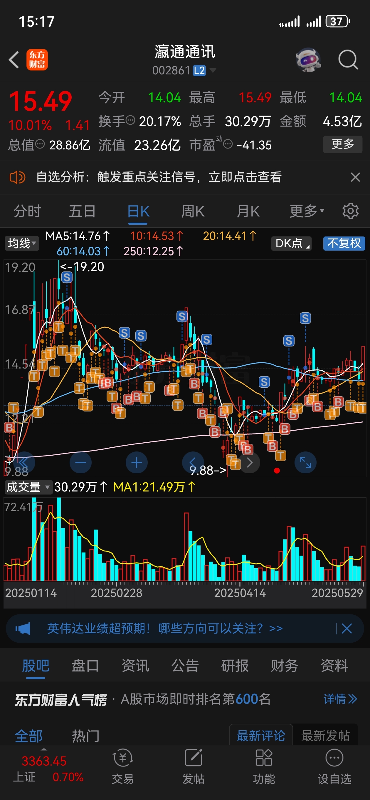This screenshot has height=800, width=370.
Task: Expand the index ticker arrow above 3363.45
Action: (44, 750)
